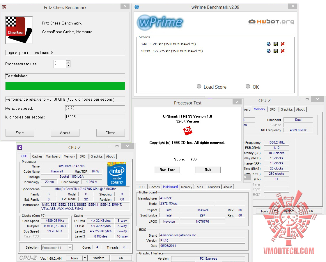This screenshot has height=262, width=326.
Task: Click the wPrime logo banner
Action: point(160,22)
